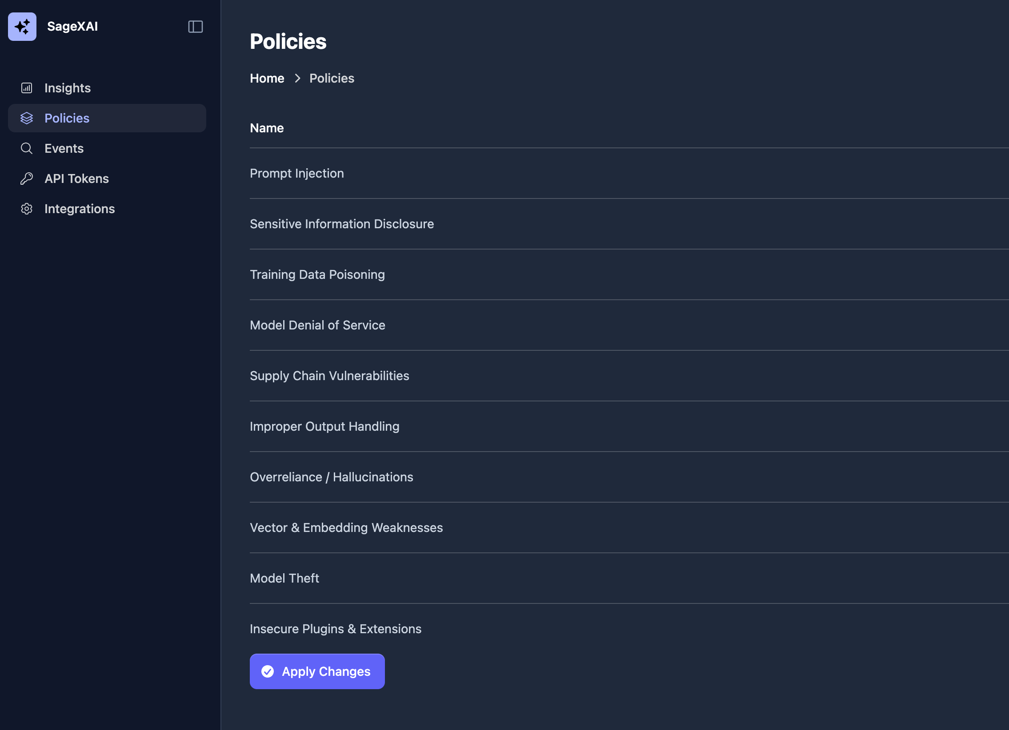This screenshot has height=730, width=1009.
Task: Select the Model Denial of Service row
Action: coord(317,325)
